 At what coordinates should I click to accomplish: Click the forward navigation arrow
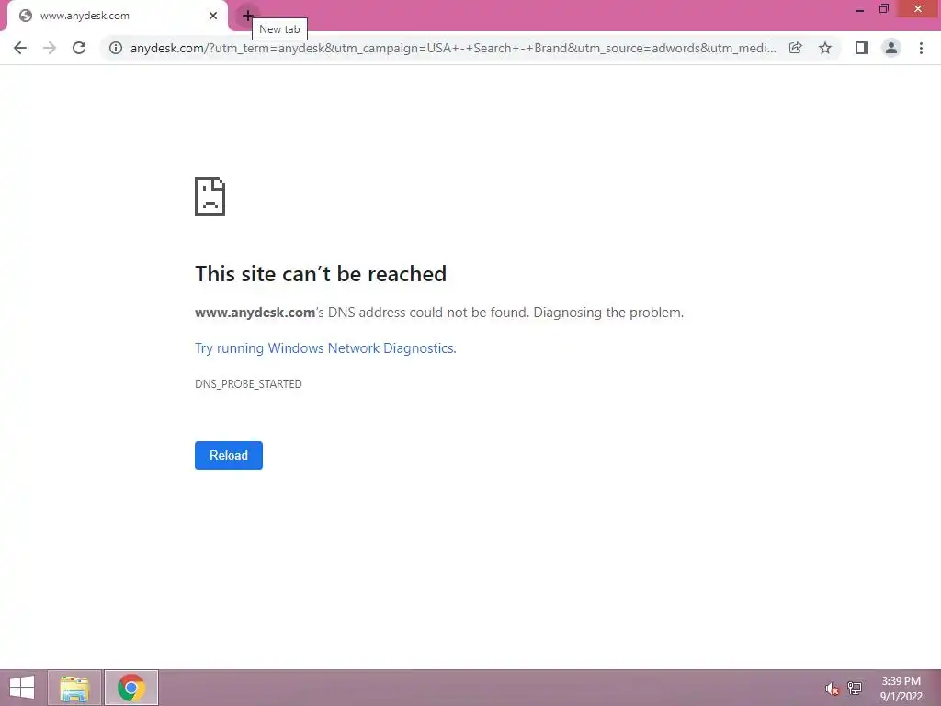pos(50,48)
